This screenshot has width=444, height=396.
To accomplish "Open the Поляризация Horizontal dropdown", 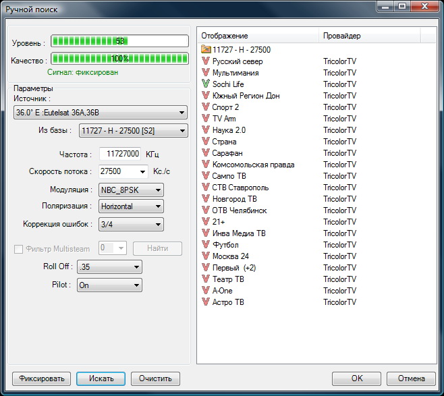I will pyautogui.click(x=131, y=206).
